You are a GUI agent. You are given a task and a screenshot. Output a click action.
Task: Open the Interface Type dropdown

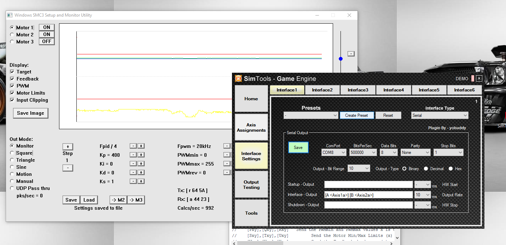point(440,115)
